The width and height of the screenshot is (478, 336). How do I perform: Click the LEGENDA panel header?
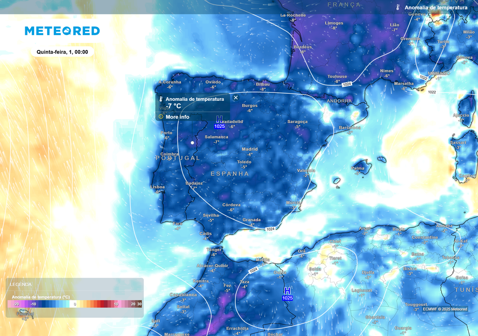pyautogui.click(x=21, y=284)
